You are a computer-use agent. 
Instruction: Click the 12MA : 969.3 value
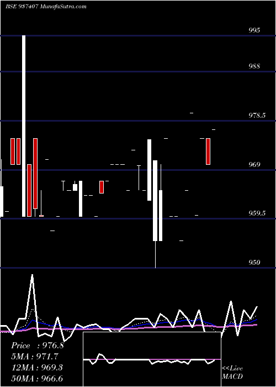click(37, 368)
